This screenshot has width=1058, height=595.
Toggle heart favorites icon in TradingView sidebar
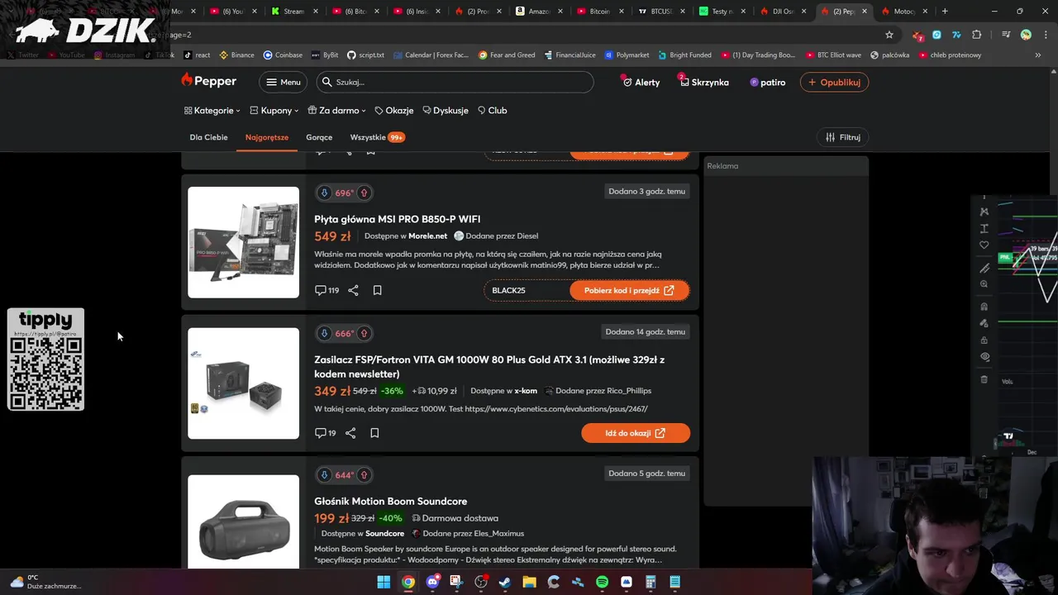pos(984,245)
